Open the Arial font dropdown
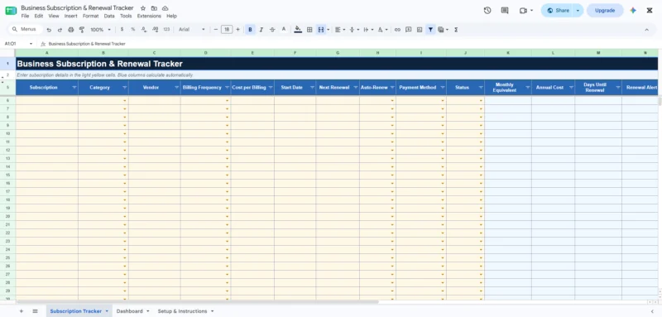Image resolution: width=662 pixels, height=317 pixels. pyautogui.click(x=192, y=30)
